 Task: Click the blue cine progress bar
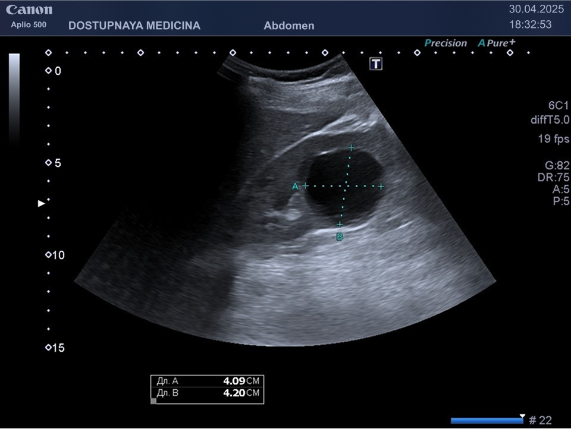coord(487,421)
